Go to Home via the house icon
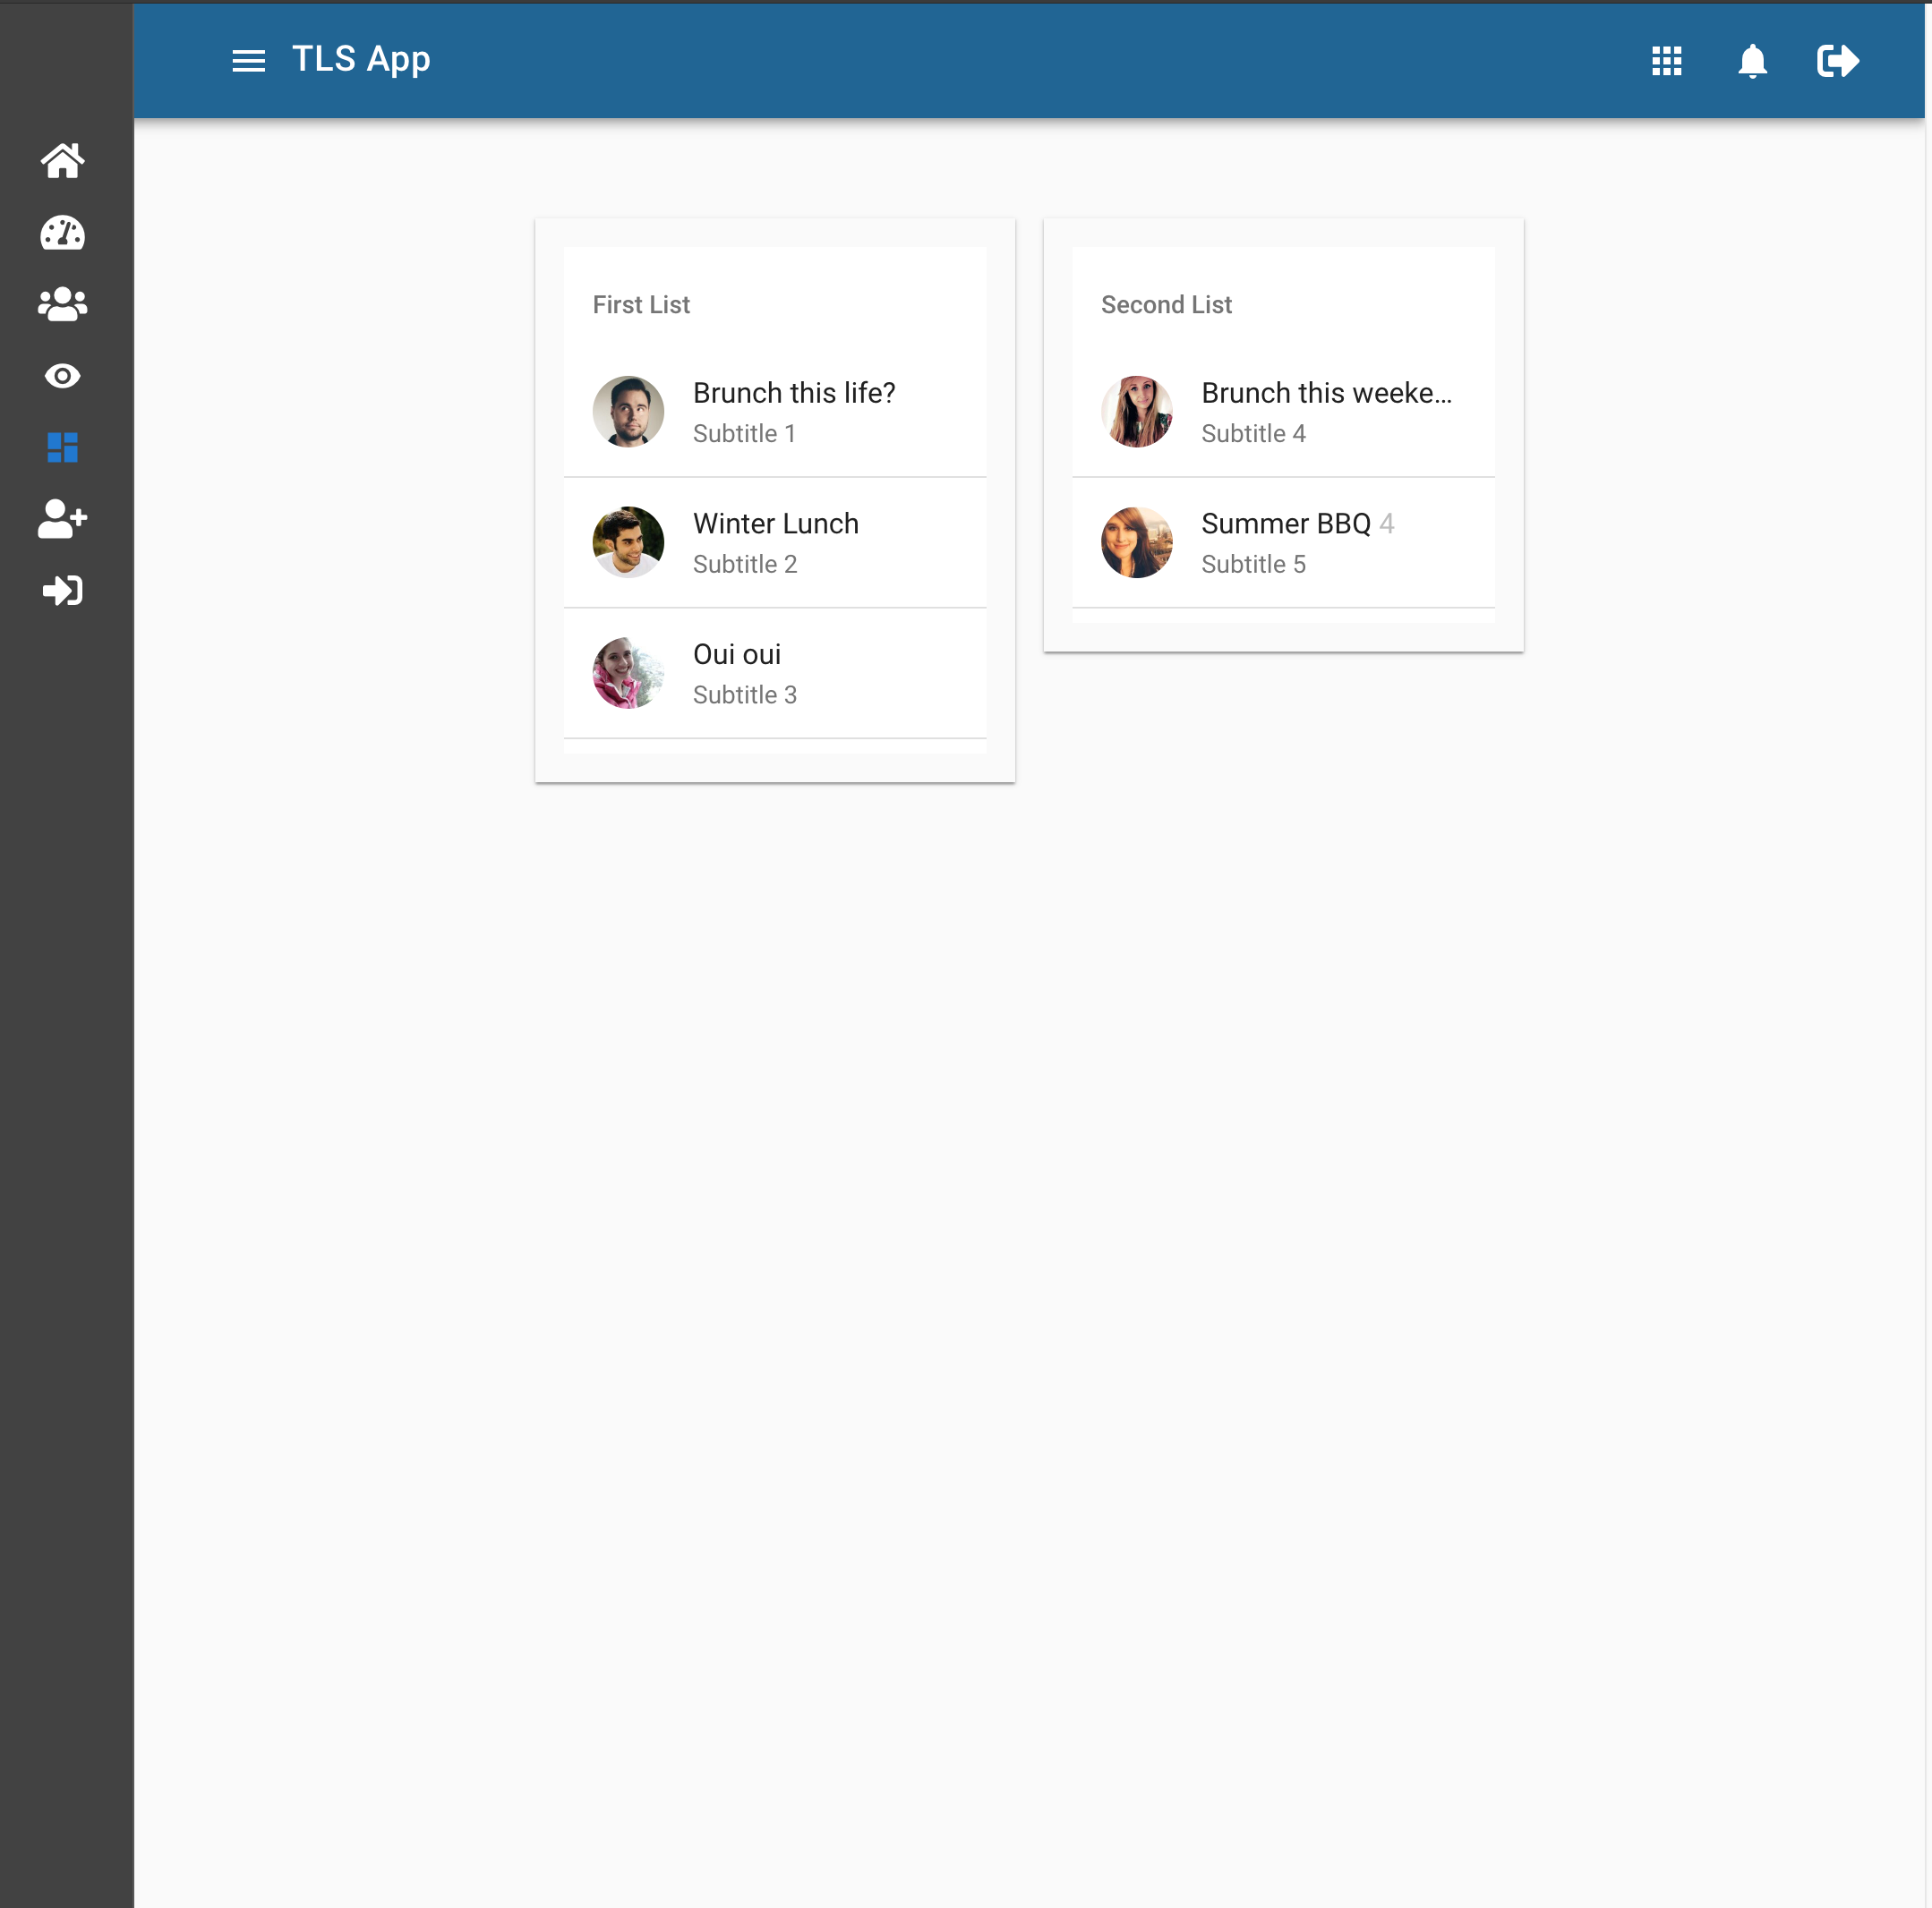 pos(63,161)
